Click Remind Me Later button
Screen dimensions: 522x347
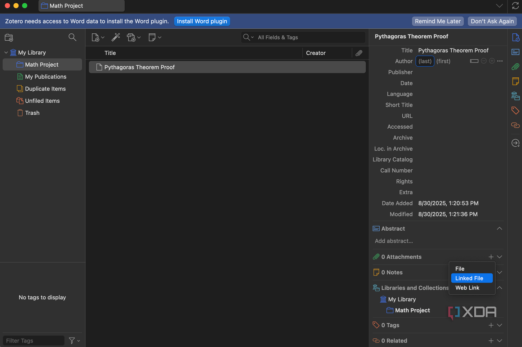pos(438,21)
